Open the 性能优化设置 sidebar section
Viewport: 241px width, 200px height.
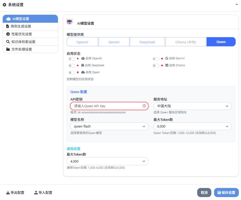pyautogui.click(x=30, y=34)
